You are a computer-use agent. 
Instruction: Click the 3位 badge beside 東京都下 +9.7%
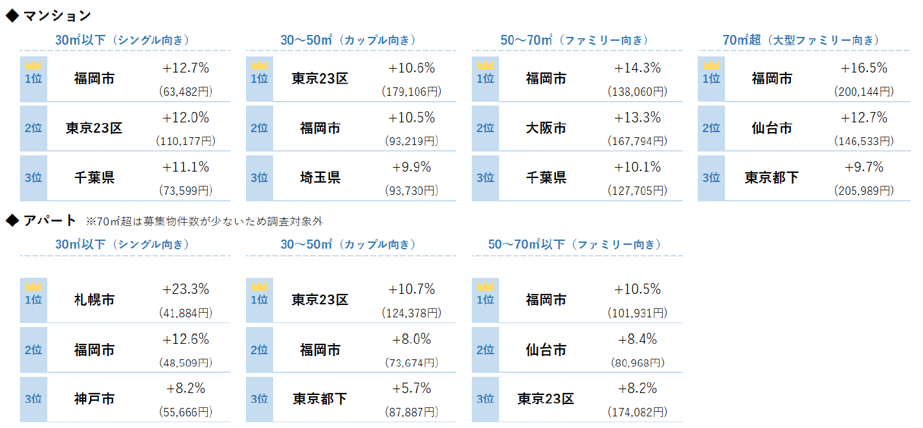(711, 177)
